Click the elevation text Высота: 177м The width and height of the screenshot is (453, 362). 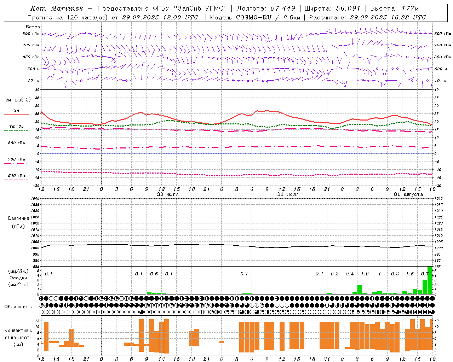tap(394, 8)
